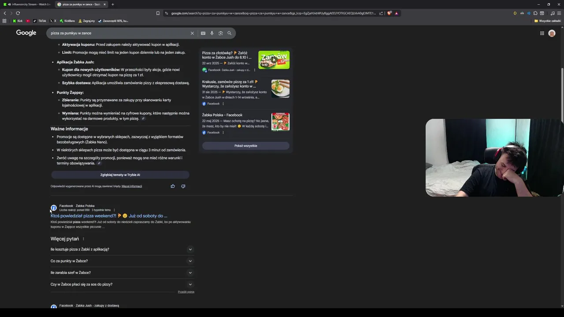Click the Facebook · Żabka Polska source label
This screenshot has height=317, width=564.
(x=77, y=206)
